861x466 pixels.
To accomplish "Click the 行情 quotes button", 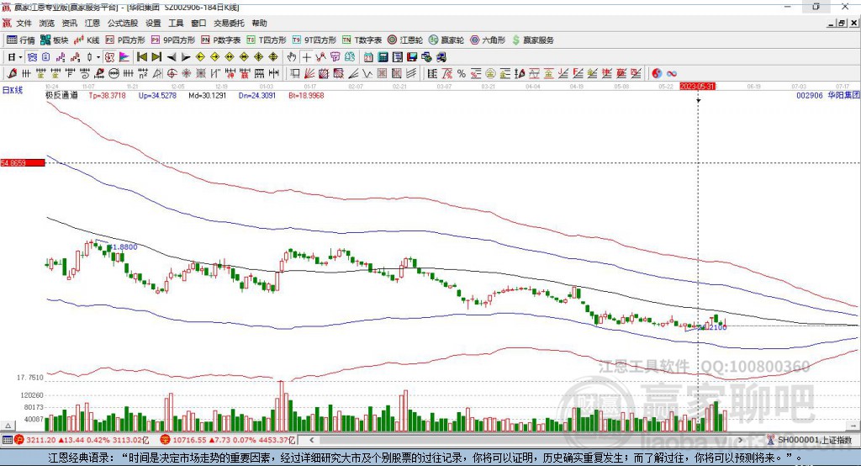I will (x=21, y=40).
